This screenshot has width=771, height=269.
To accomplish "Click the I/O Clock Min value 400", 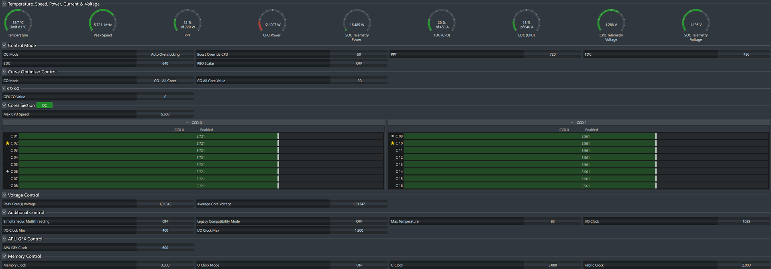I will [x=165, y=231].
